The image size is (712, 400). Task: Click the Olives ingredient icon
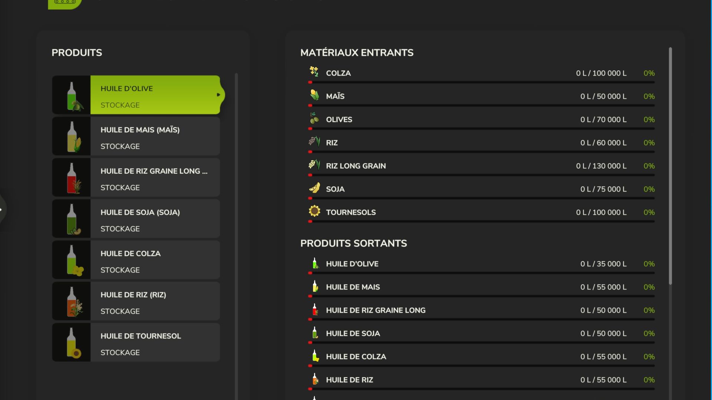[314, 119]
